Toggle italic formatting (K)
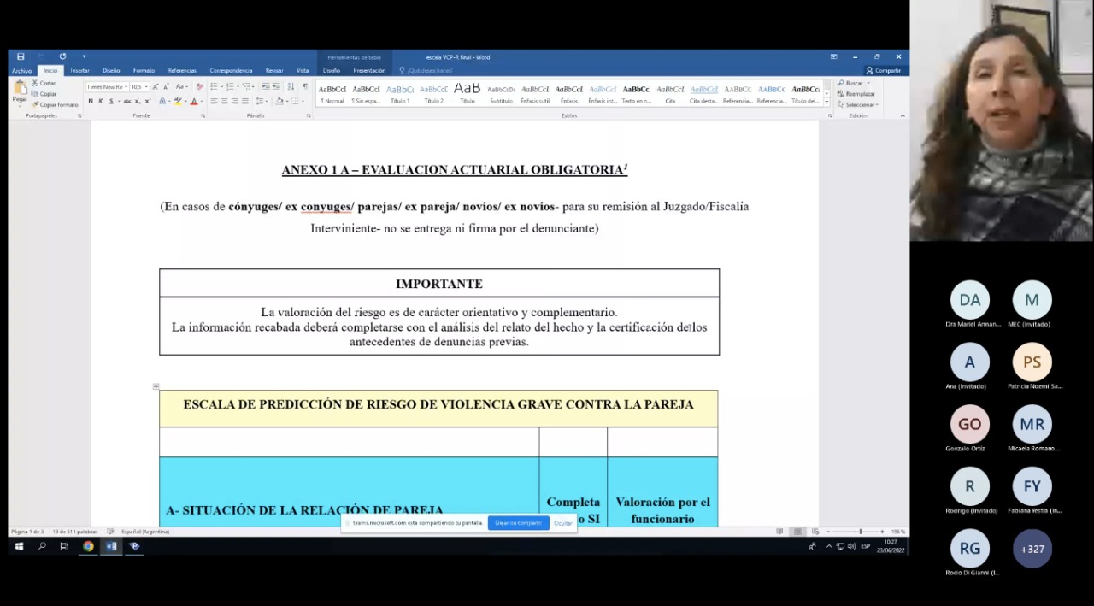 [101, 101]
